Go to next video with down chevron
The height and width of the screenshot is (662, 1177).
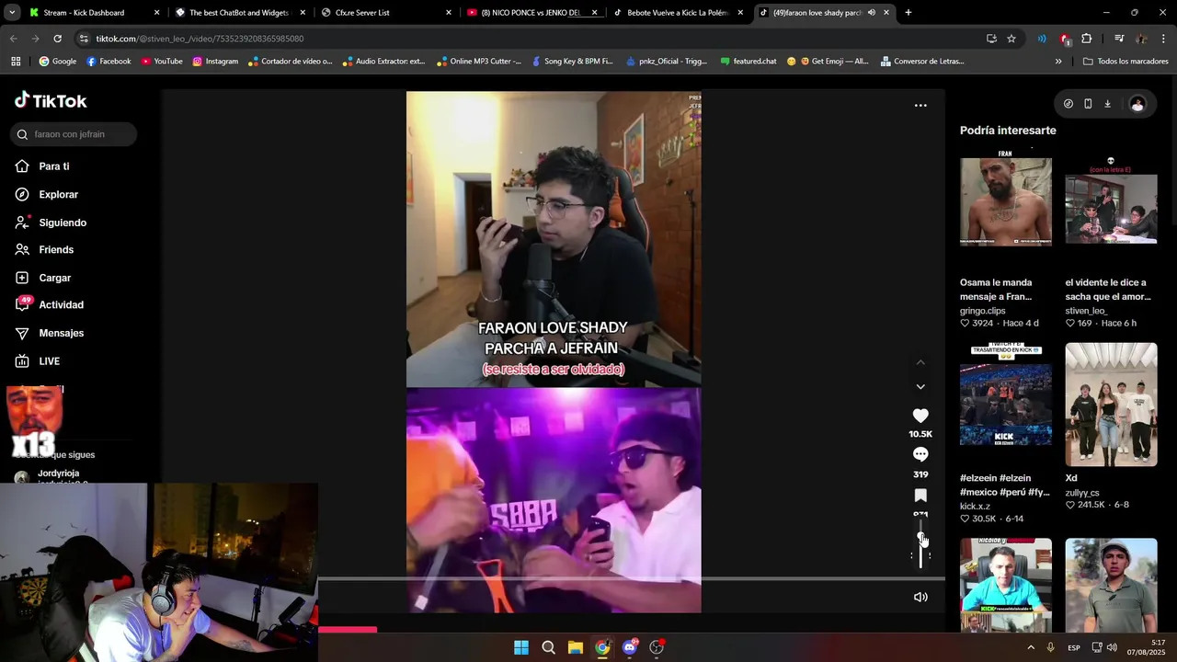920,387
